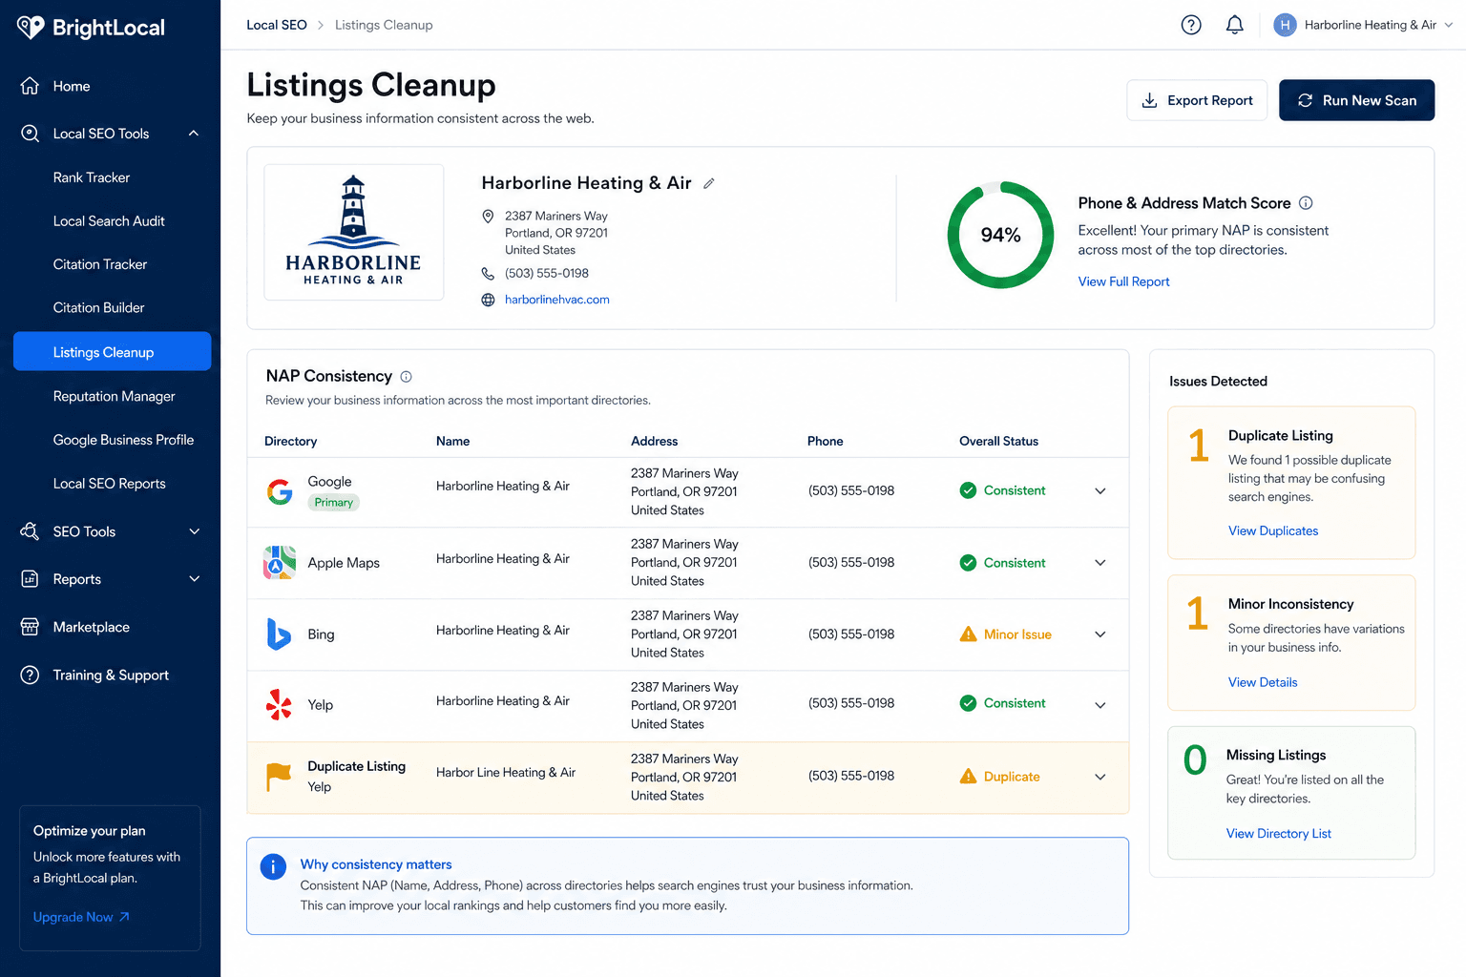Click the map pin address icon
Viewport: 1466px width, 977px height.
click(488, 217)
